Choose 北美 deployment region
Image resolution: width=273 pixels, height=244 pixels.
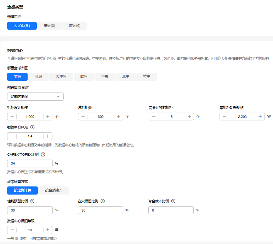point(126,77)
